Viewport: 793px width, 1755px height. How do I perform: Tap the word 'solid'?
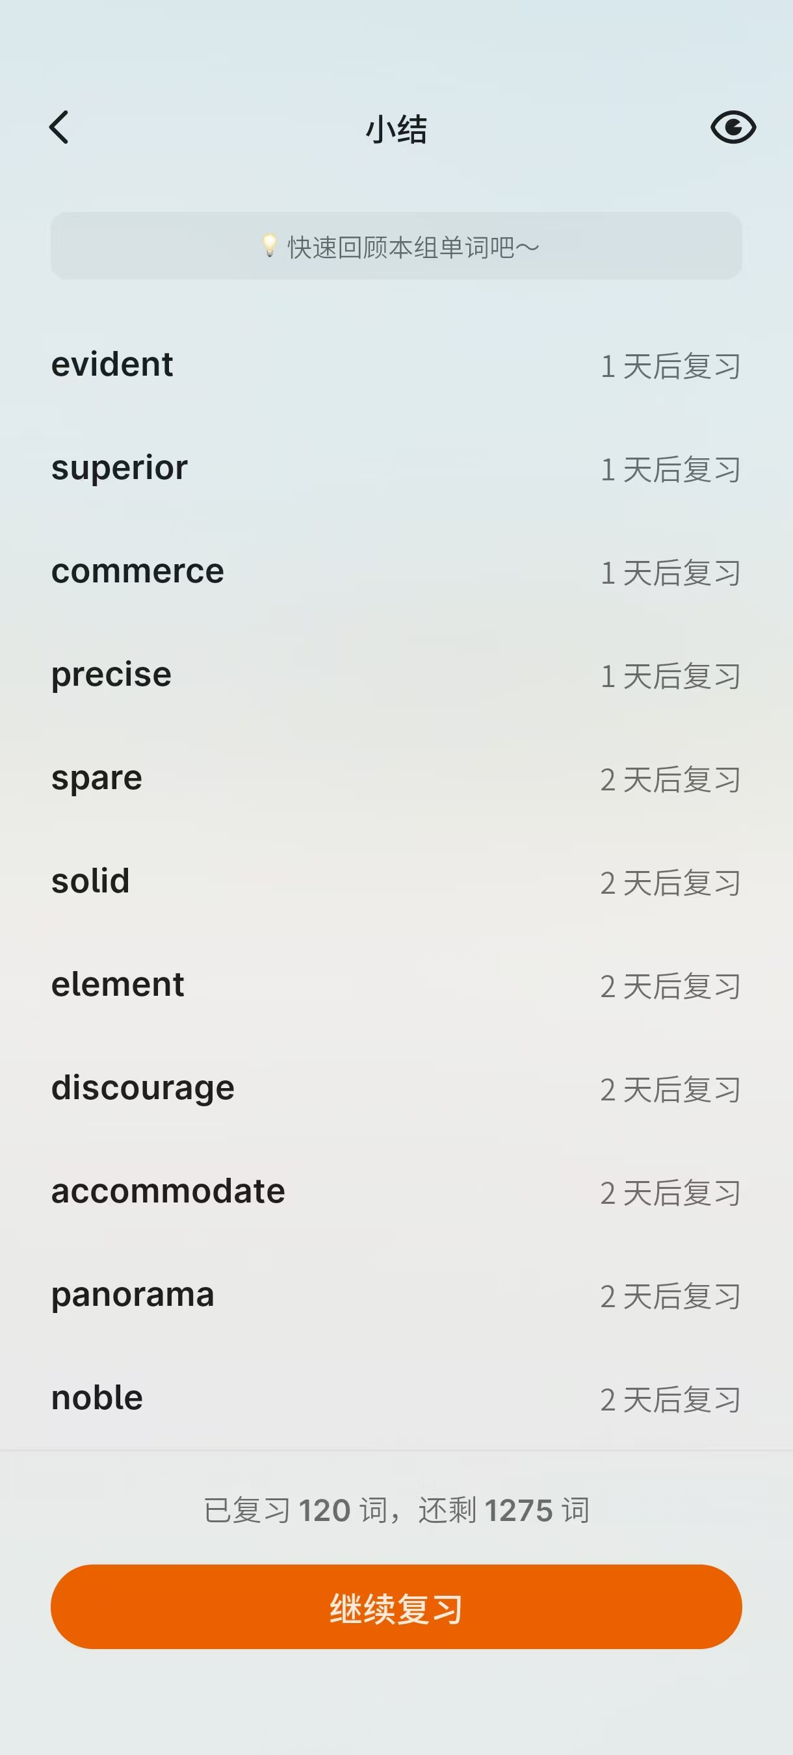(x=90, y=881)
